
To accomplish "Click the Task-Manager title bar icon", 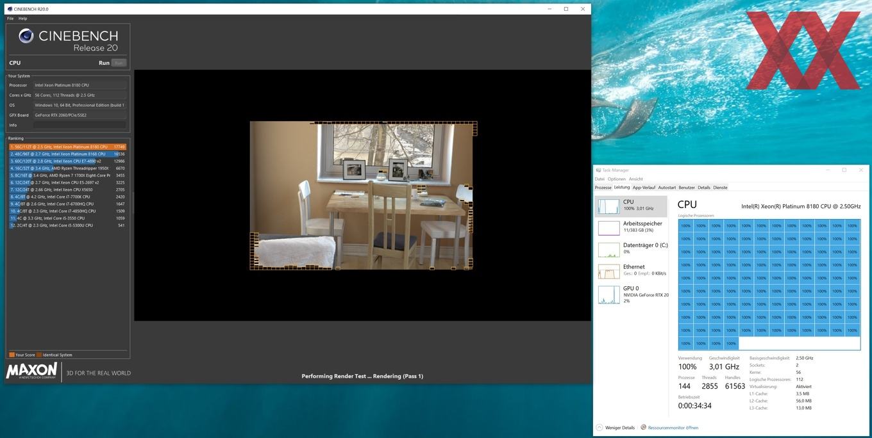I will [x=598, y=170].
